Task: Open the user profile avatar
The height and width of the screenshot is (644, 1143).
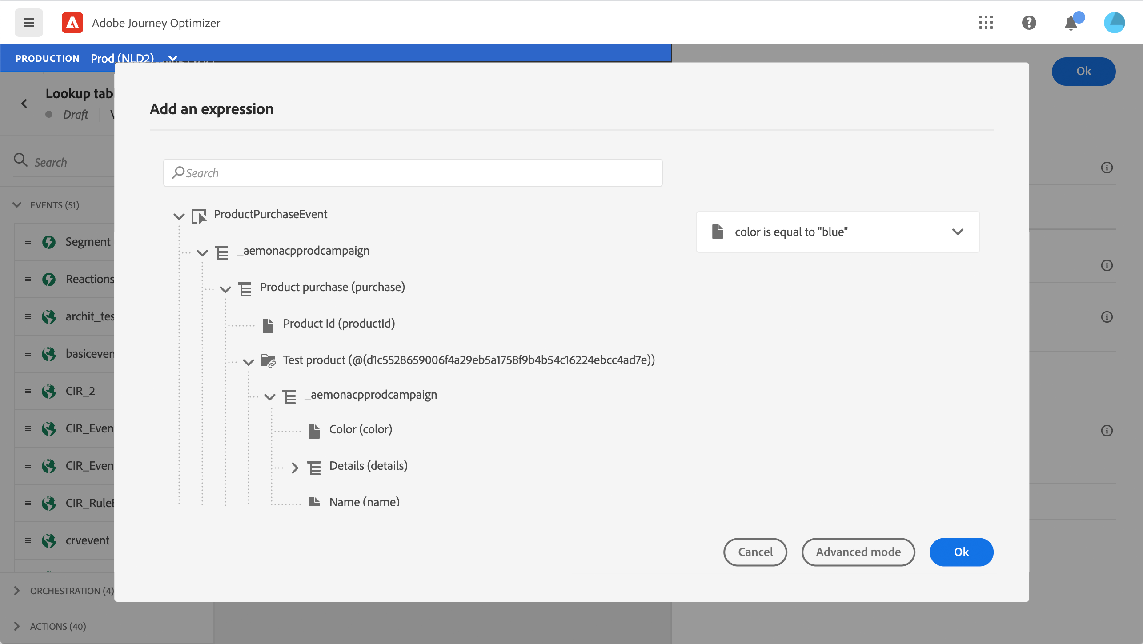Action: pos(1114,23)
